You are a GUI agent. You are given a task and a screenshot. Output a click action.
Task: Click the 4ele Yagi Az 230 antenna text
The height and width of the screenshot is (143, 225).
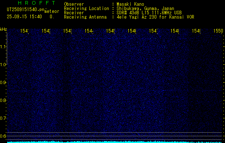155,17
